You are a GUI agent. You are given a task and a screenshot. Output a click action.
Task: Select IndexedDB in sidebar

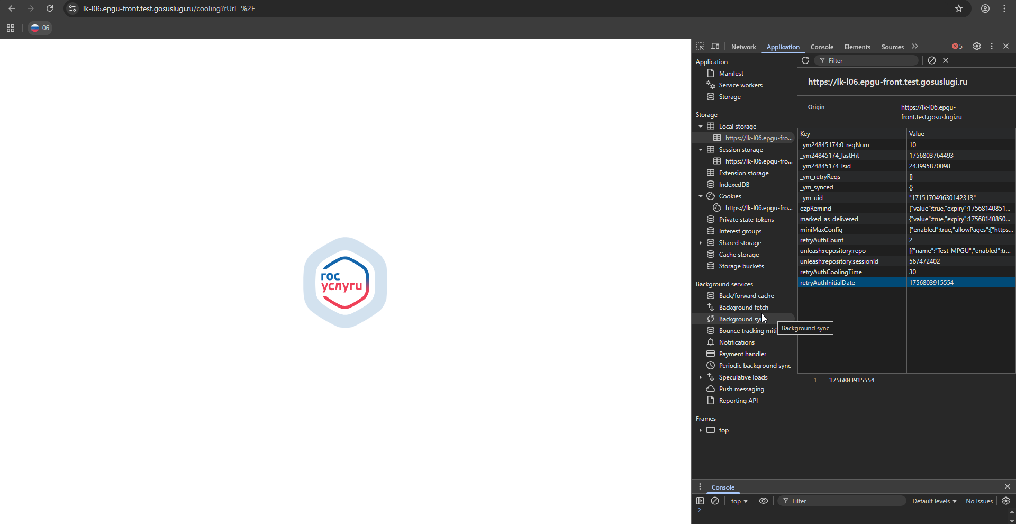click(x=734, y=185)
